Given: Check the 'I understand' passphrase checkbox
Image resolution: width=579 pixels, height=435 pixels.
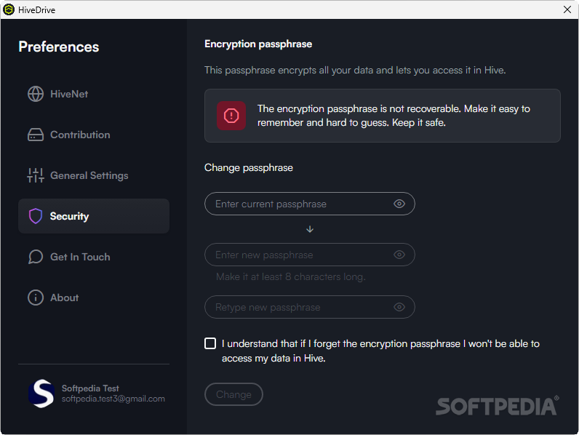Looking at the screenshot, I should [210, 343].
